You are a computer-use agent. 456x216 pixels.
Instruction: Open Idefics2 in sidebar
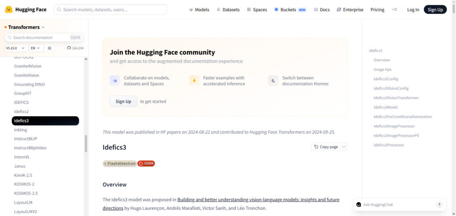click(21, 111)
